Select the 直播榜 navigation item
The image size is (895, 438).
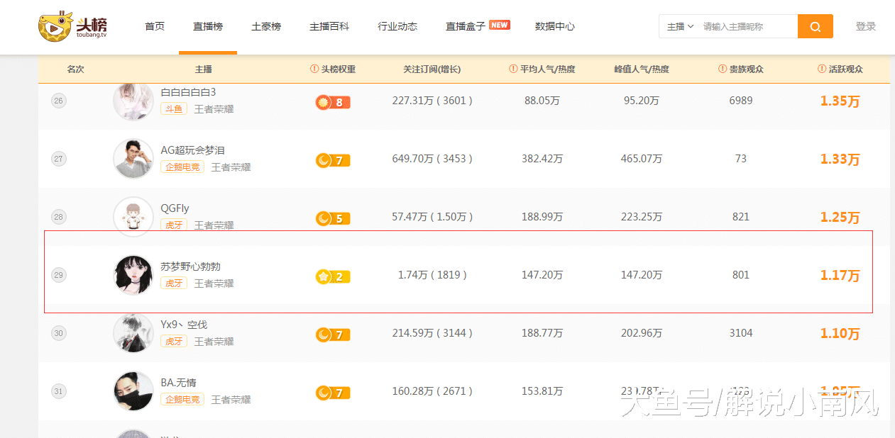[x=208, y=26]
